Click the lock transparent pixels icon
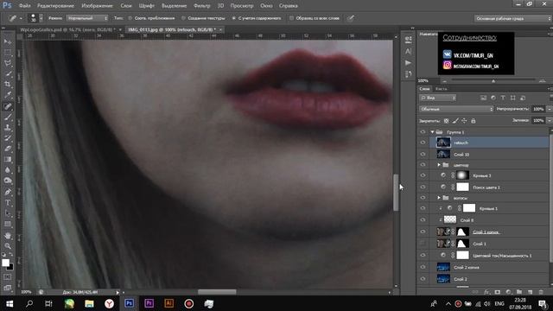 click(x=446, y=121)
